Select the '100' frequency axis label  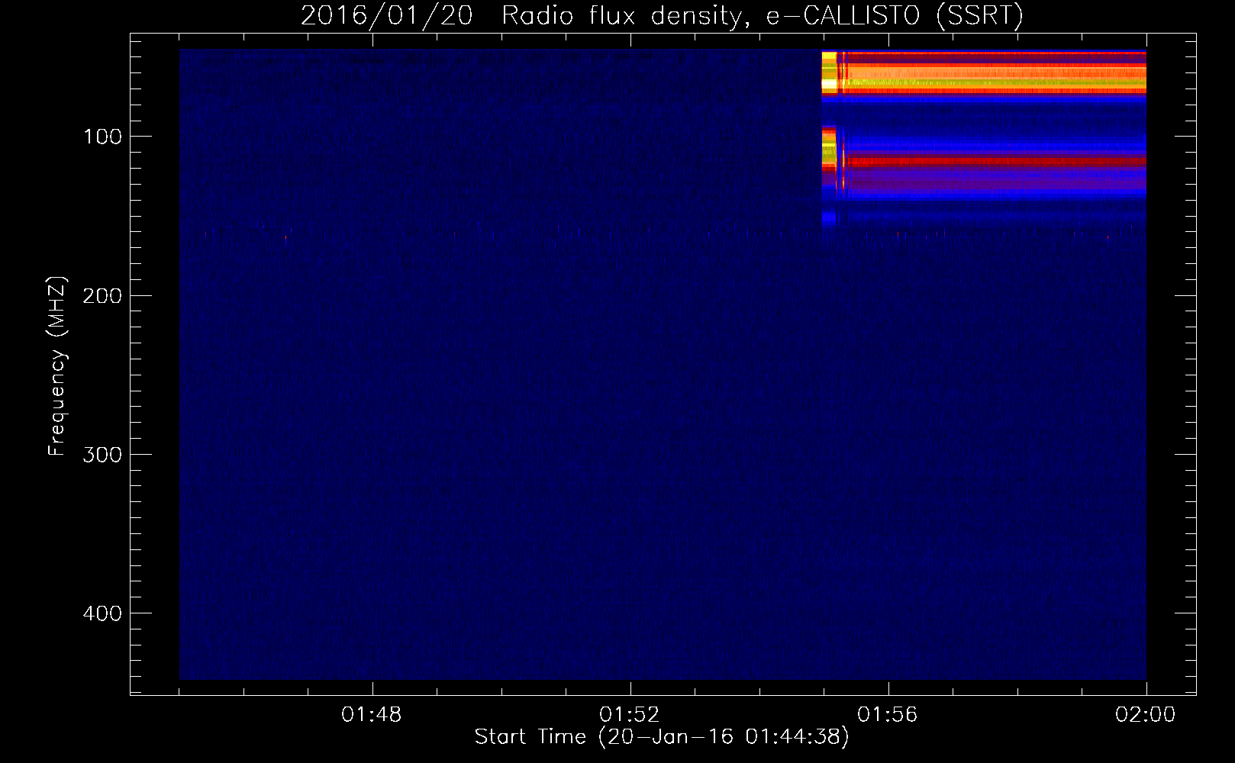(102, 137)
